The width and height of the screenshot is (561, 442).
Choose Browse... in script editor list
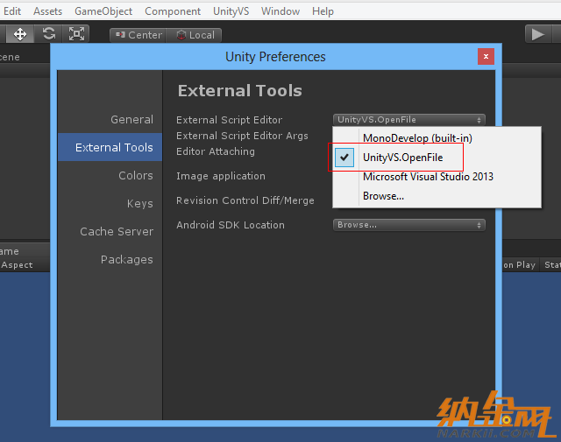point(437,196)
